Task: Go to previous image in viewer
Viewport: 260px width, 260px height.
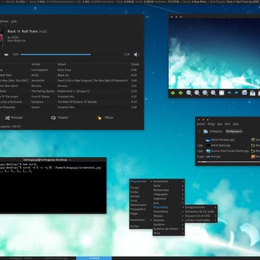Action: [173, 93]
